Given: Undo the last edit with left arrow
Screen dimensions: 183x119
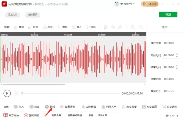Looking at the screenshot, I should (x=113, y=27).
